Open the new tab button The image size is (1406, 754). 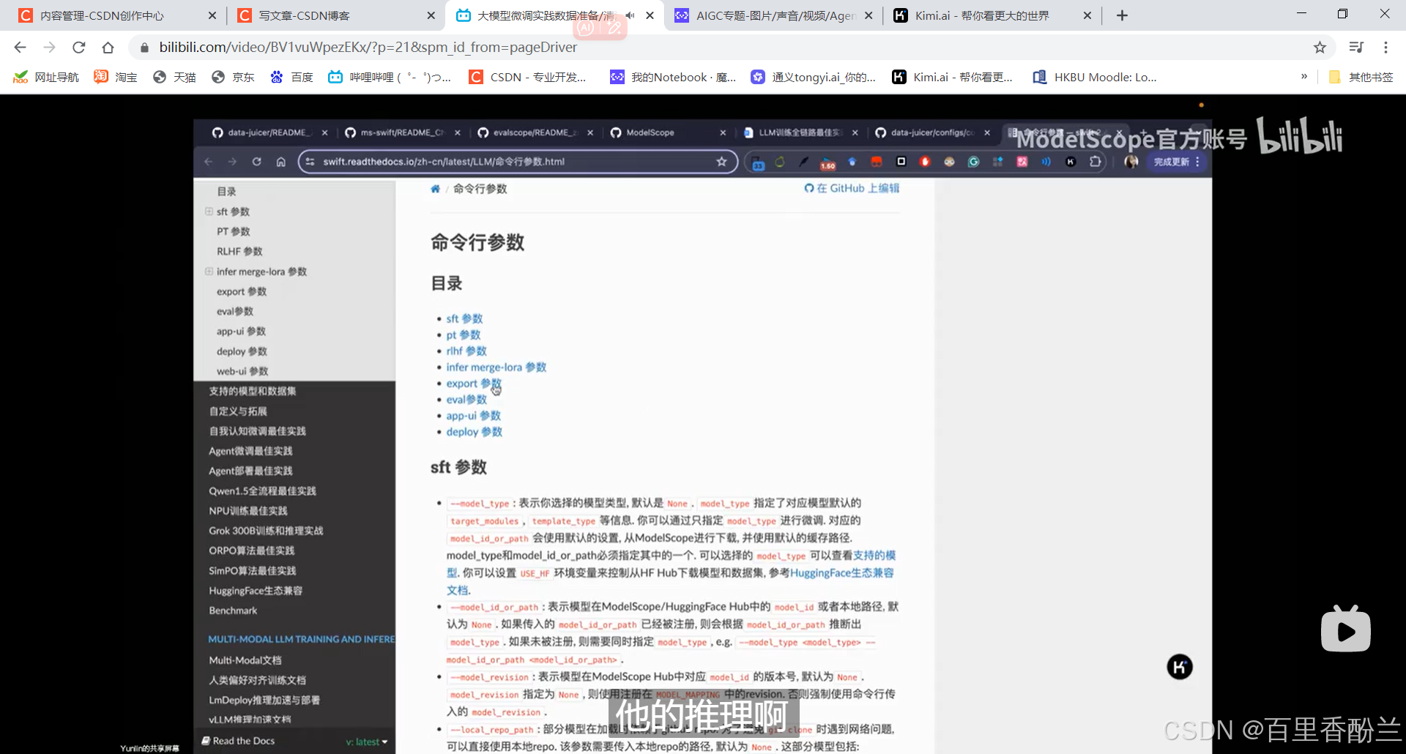(x=1122, y=15)
